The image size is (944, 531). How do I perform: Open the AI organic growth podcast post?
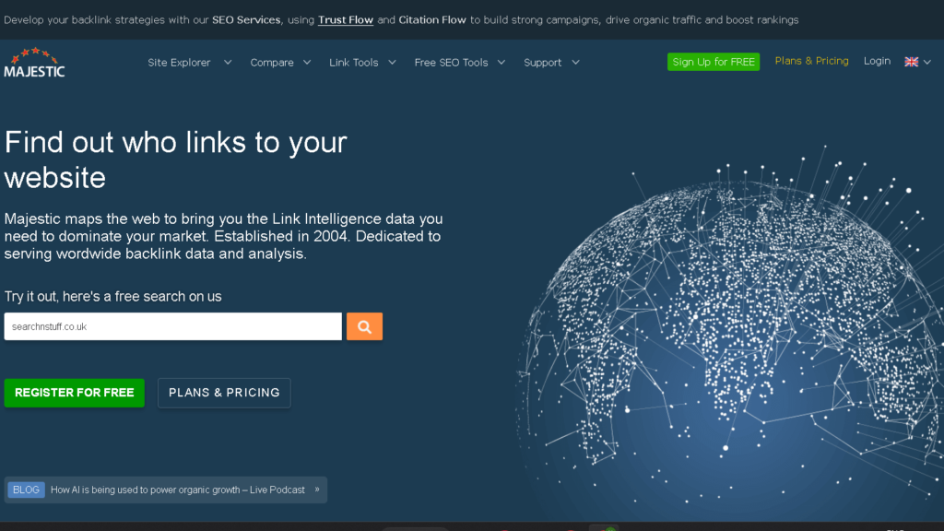[x=177, y=490]
